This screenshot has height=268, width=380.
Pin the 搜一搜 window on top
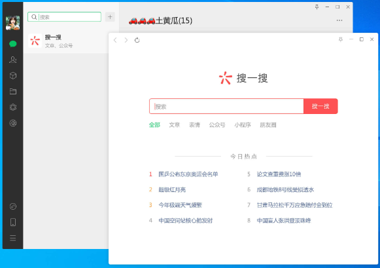[341, 39]
